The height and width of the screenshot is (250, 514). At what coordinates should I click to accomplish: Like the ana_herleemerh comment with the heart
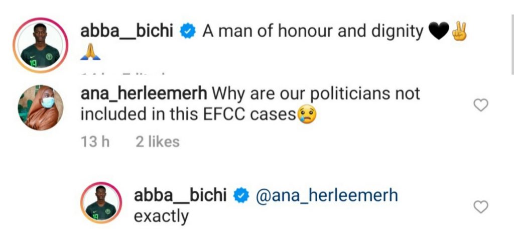(481, 105)
